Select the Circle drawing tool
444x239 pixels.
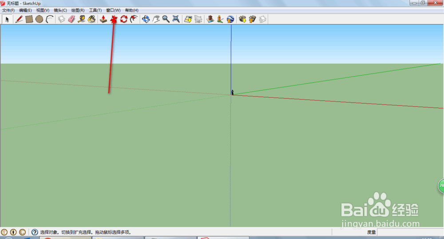39,19
